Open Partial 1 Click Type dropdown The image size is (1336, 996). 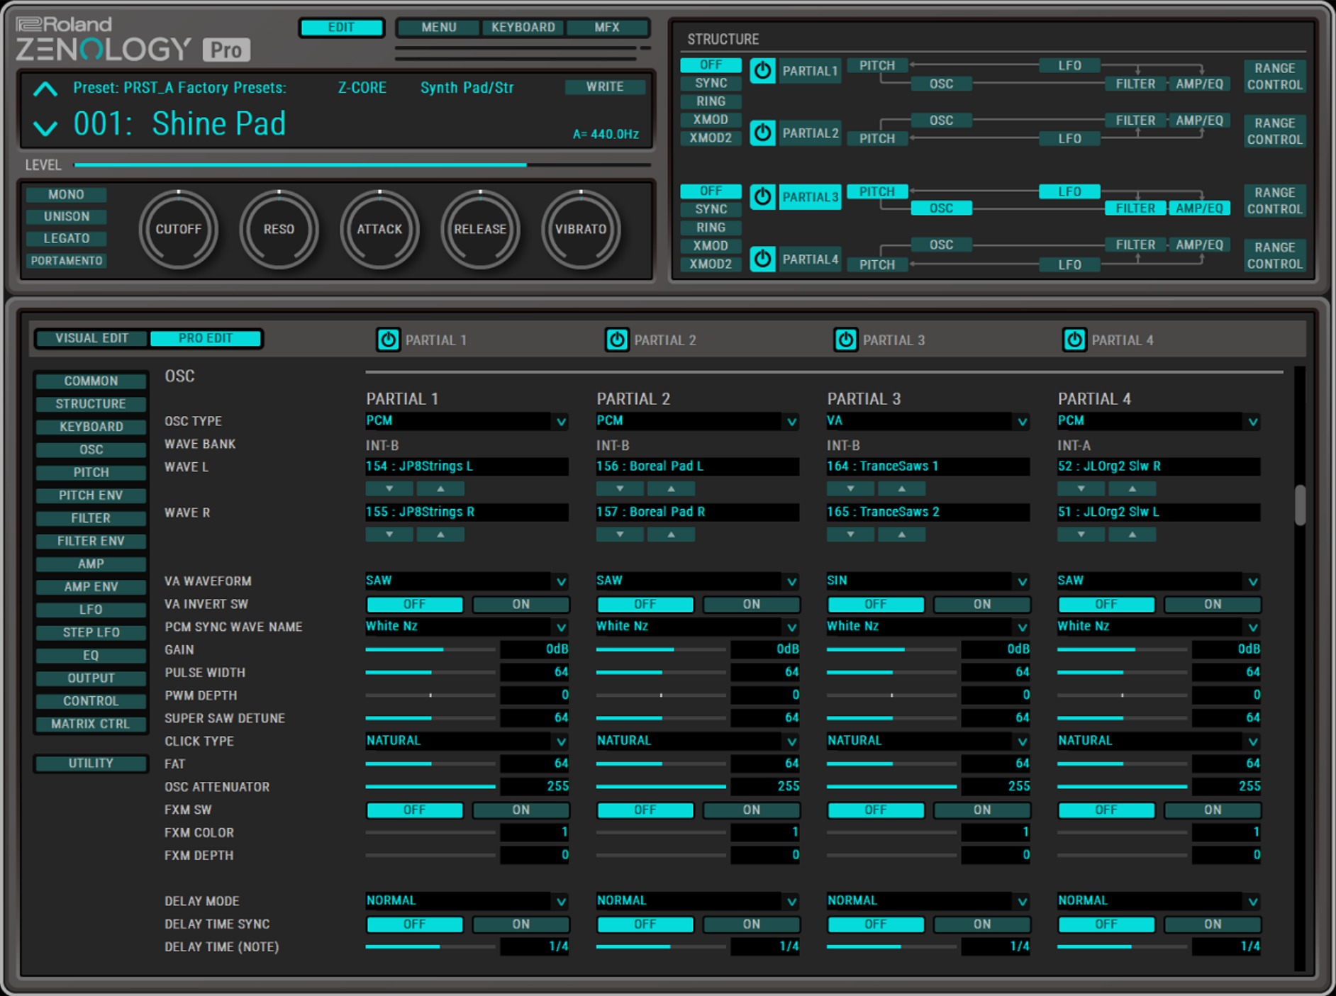(467, 741)
